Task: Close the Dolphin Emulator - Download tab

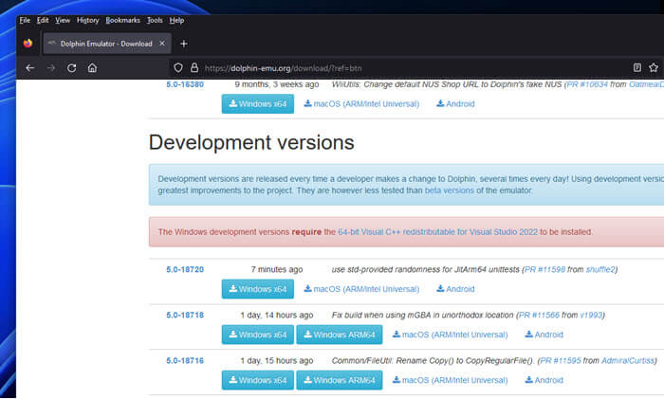Action: tap(162, 44)
